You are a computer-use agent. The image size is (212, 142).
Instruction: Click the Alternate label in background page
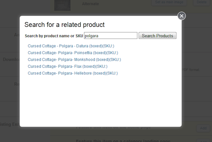90,4
